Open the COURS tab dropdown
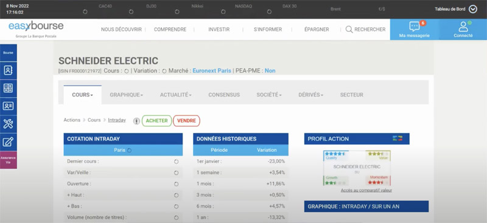This screenshot has height=223, width=487. [83, 95]
